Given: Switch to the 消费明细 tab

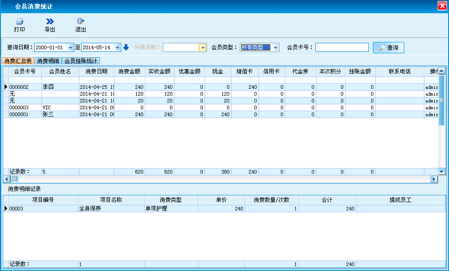Looking at the screenshot, I should (48, 61).
